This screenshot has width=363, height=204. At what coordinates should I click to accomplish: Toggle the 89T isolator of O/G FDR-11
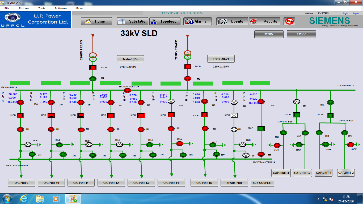point(92,155)
